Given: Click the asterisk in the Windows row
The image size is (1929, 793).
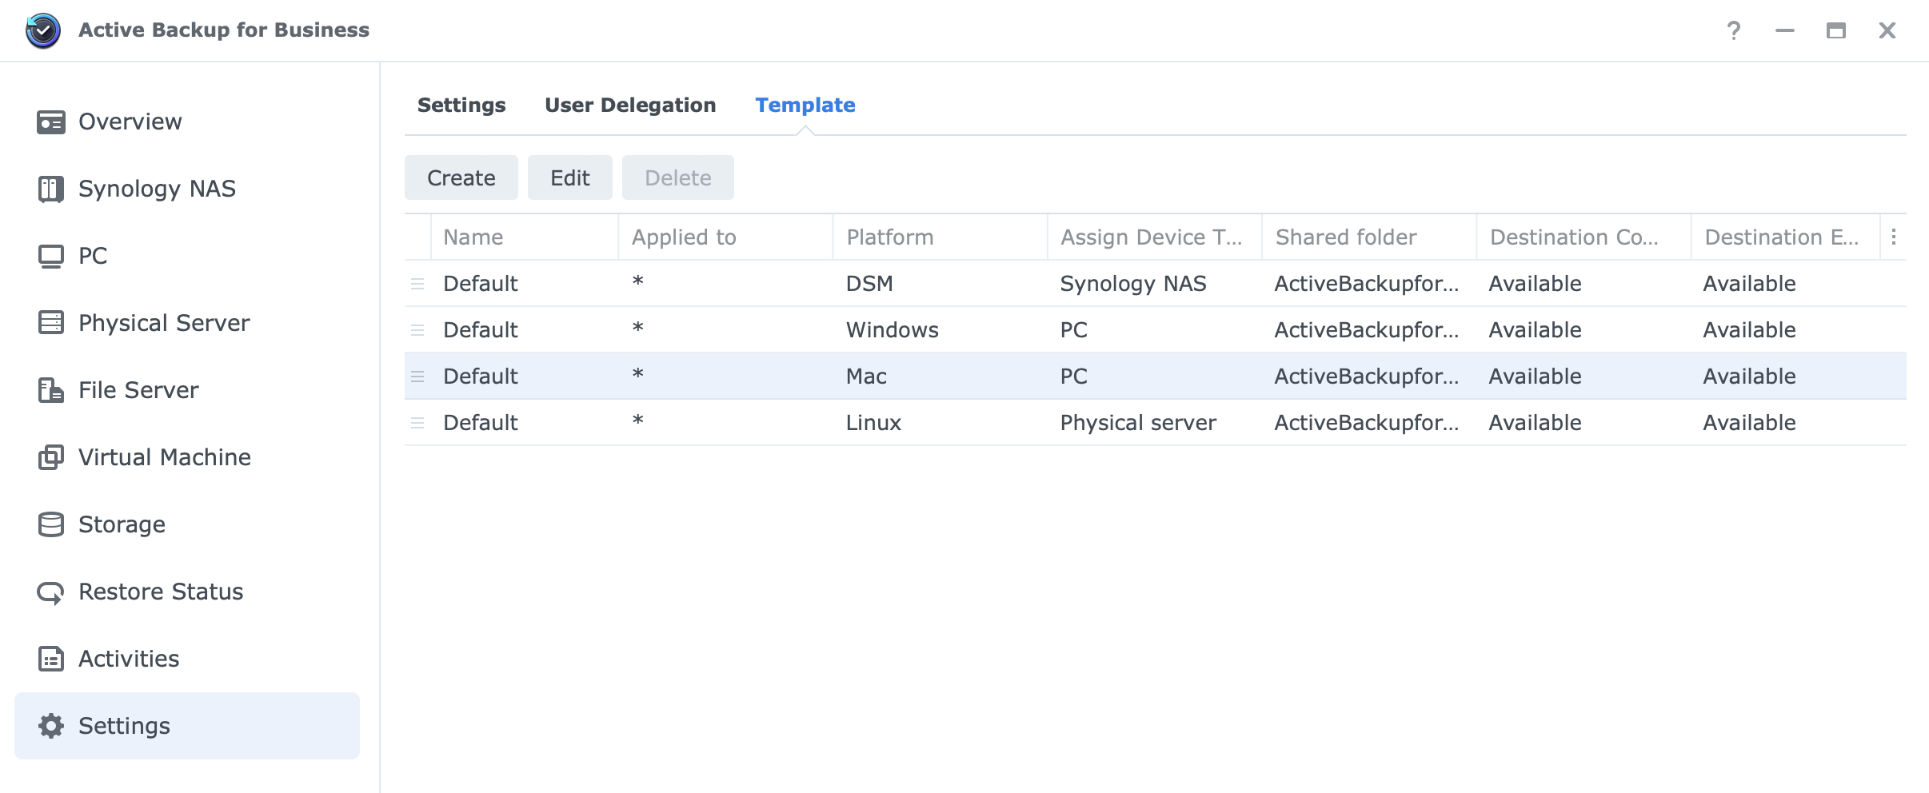Looking at the screenshot, I should click(638, 328).
